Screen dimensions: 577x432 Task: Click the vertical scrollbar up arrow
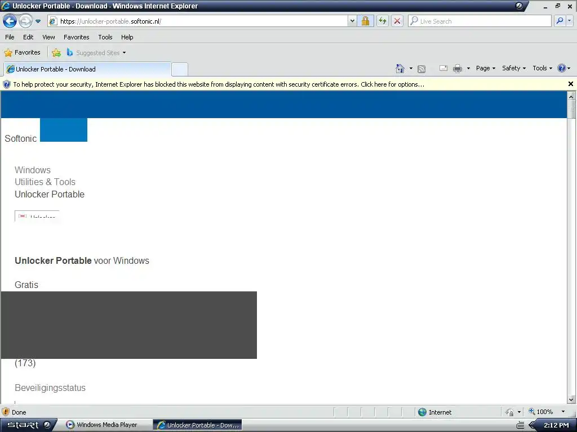coord(571,97)
